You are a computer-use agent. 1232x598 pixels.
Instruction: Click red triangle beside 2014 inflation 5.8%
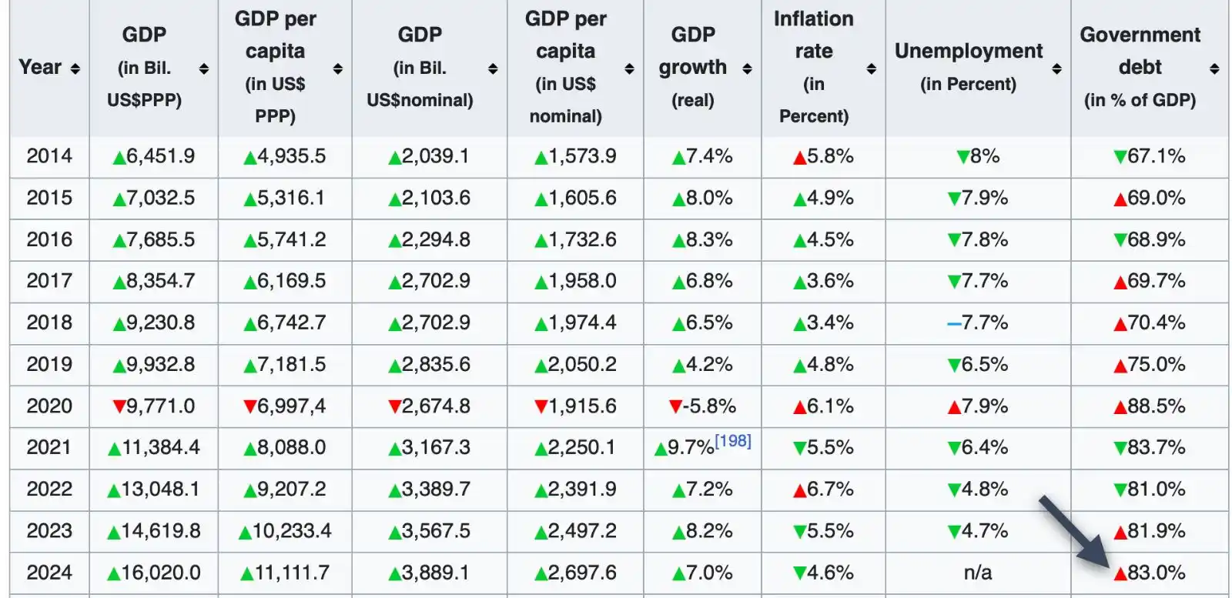(799, 158)
